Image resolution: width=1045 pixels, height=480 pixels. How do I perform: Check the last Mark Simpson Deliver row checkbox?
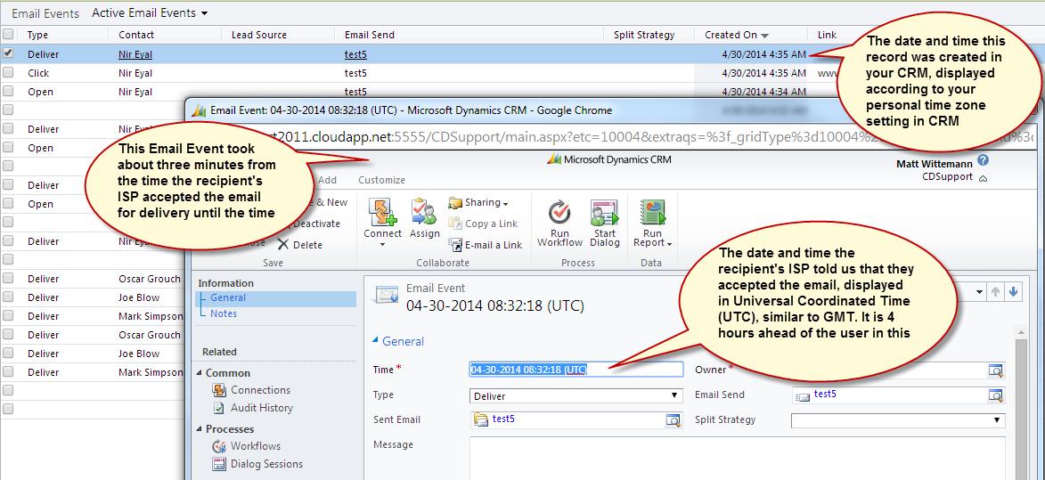(8, 371)
